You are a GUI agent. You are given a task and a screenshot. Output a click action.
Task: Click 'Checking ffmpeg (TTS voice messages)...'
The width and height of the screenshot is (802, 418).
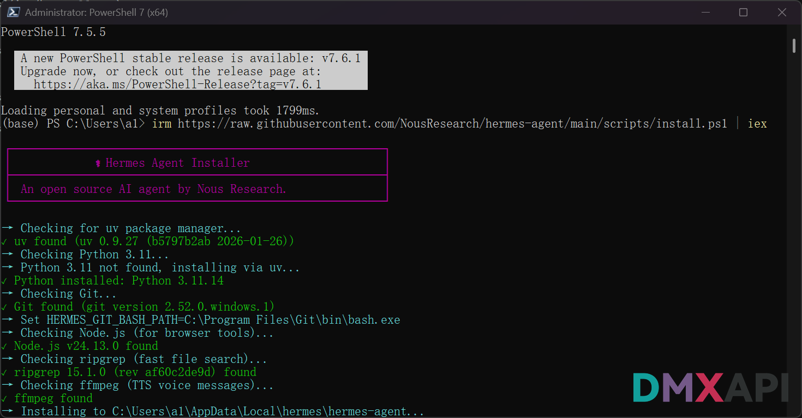(x=137, y=385)
